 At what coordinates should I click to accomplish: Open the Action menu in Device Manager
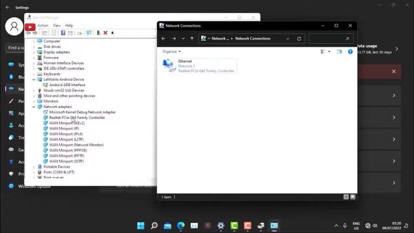point(43,25)
